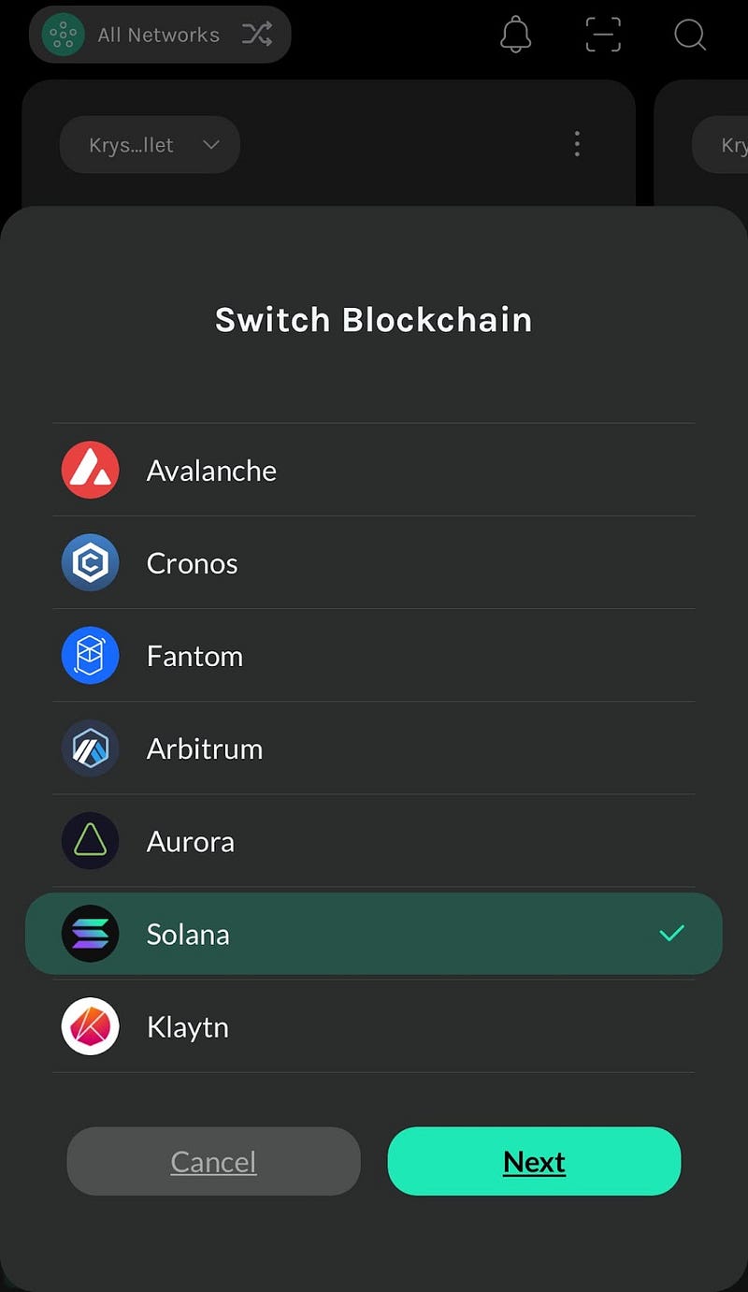Open the All Networks selector
Image resolution: width=748 pixels, height=1292 pixels.
tap(160, 35)
